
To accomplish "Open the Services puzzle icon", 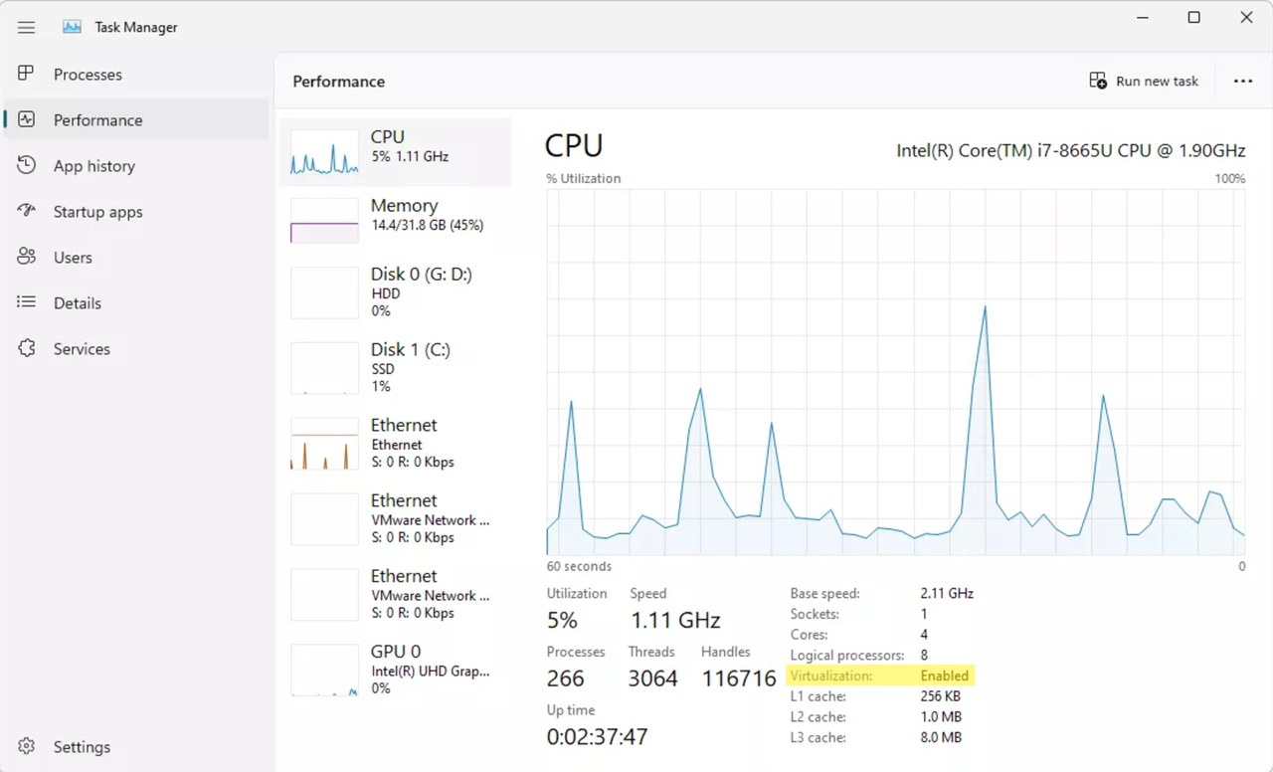I will tap(27, 348).
